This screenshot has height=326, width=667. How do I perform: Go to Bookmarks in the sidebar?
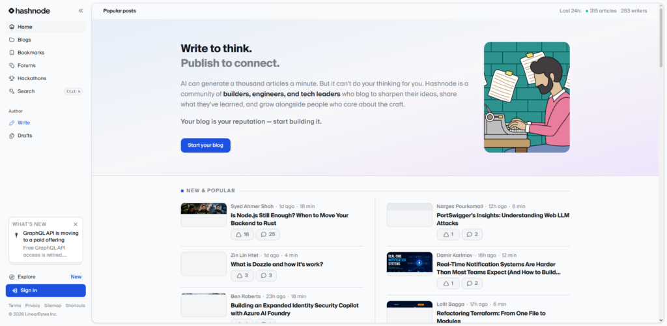point(46,53)
